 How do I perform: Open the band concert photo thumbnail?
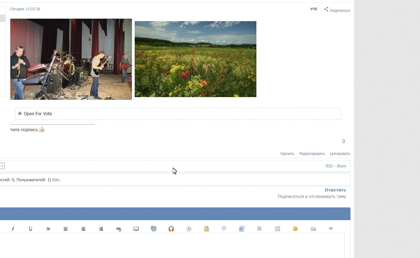[x=71, y=59]
